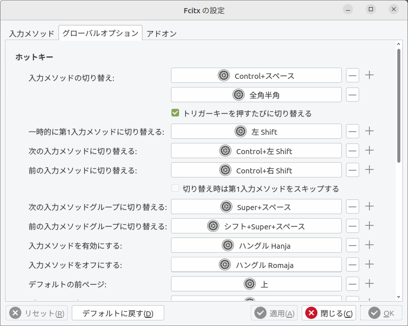Add hotkey beside Control+左 Shift with plus

click(370, 151)
